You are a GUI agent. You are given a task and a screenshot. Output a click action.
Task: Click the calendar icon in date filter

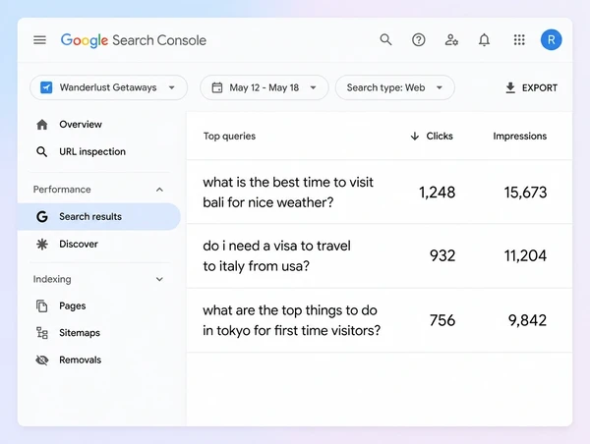pos(217,87)
